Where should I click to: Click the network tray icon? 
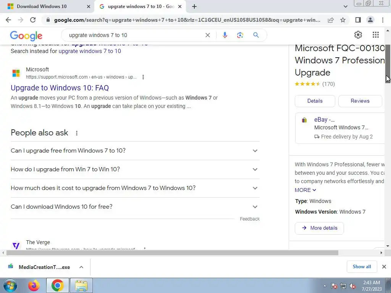(x=343, y=286)
